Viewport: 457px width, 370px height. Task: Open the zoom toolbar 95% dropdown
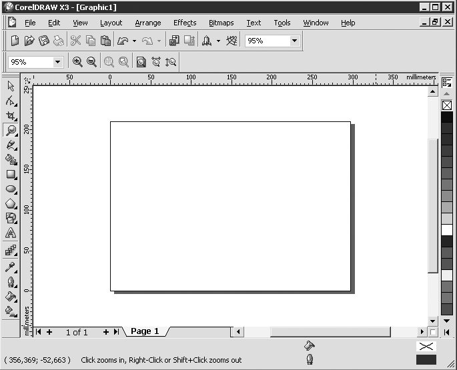(x=57, y=62)
